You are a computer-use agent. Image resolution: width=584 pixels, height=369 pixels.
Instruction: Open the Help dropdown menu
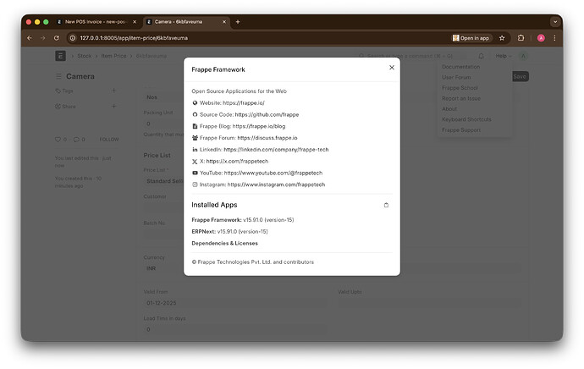pos(504,56)
